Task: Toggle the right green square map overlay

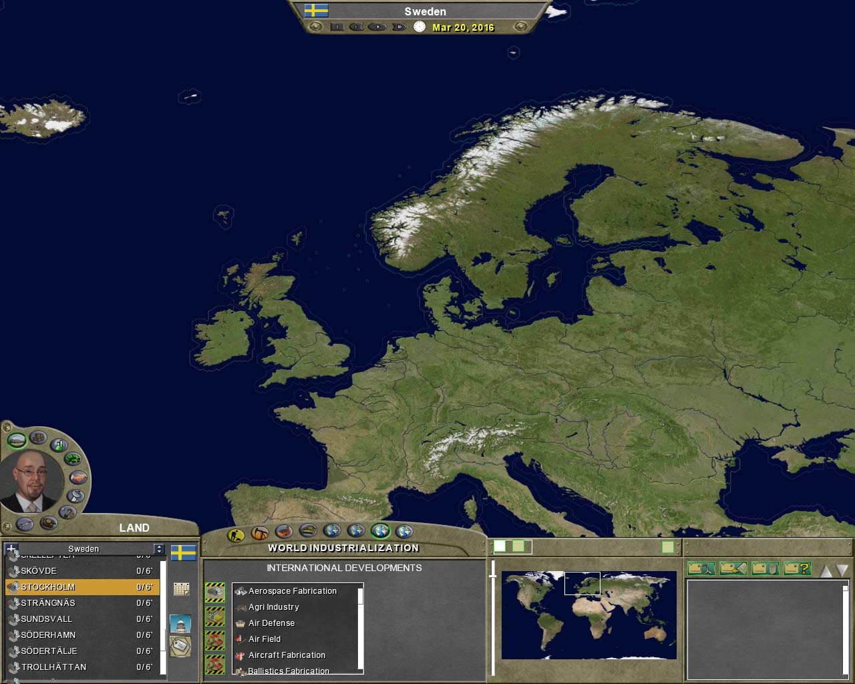Action: (x=667, y=547)
